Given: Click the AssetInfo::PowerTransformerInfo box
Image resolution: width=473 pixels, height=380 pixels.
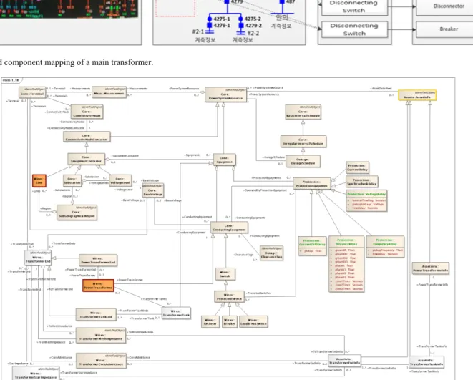Looking at the screenshot, I should click(x=431, y=268).
